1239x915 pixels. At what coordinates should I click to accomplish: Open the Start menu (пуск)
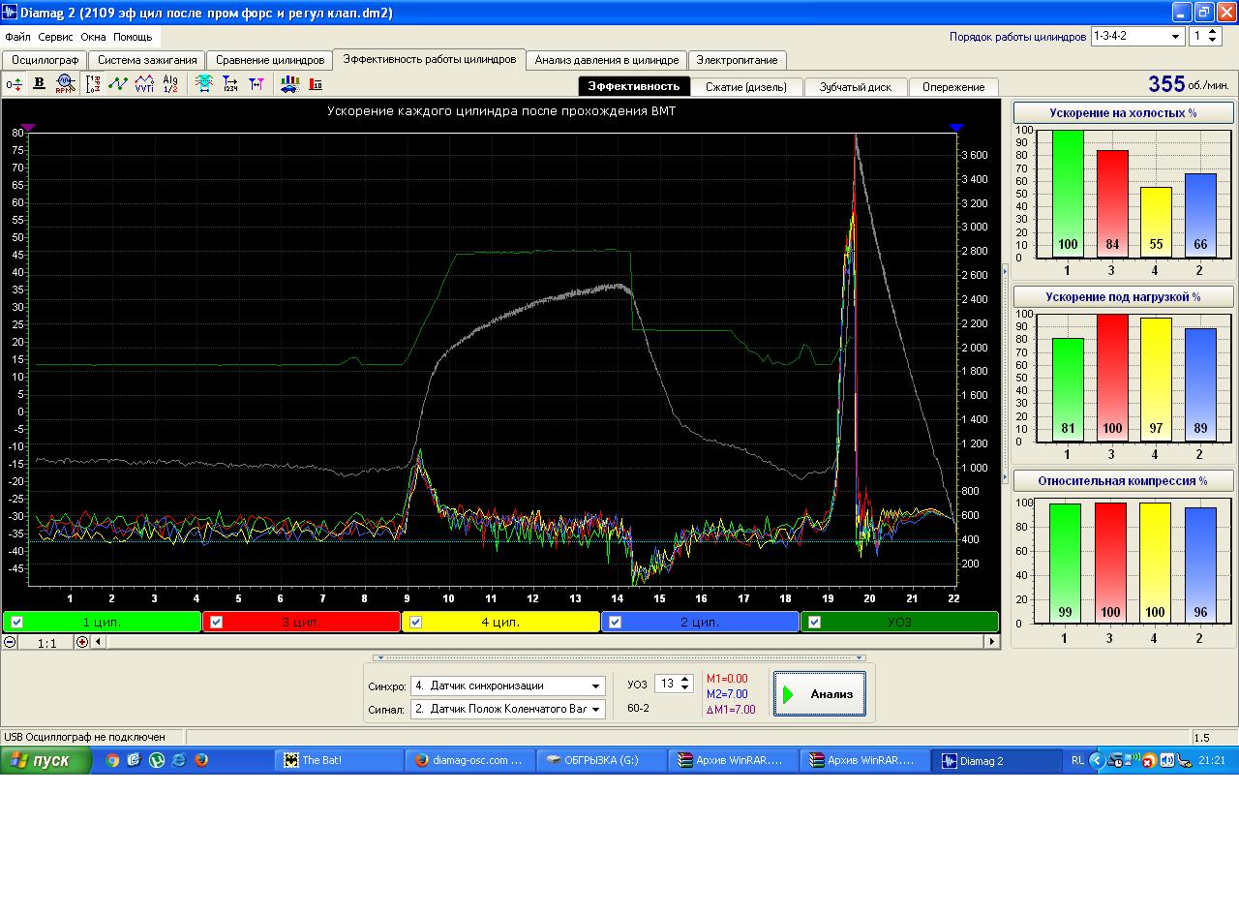(x=45, y=760)
